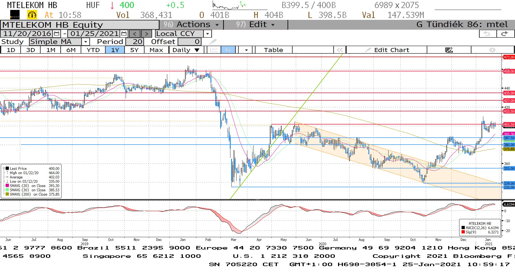Click the 6.6194 MACD value label
The width and height of the screenshot is (515, 275).
pyautogui.click(x=509, y=204)
